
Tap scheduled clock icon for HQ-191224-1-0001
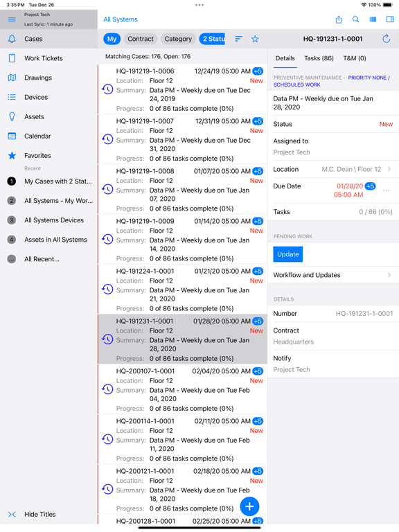(107, 290)
